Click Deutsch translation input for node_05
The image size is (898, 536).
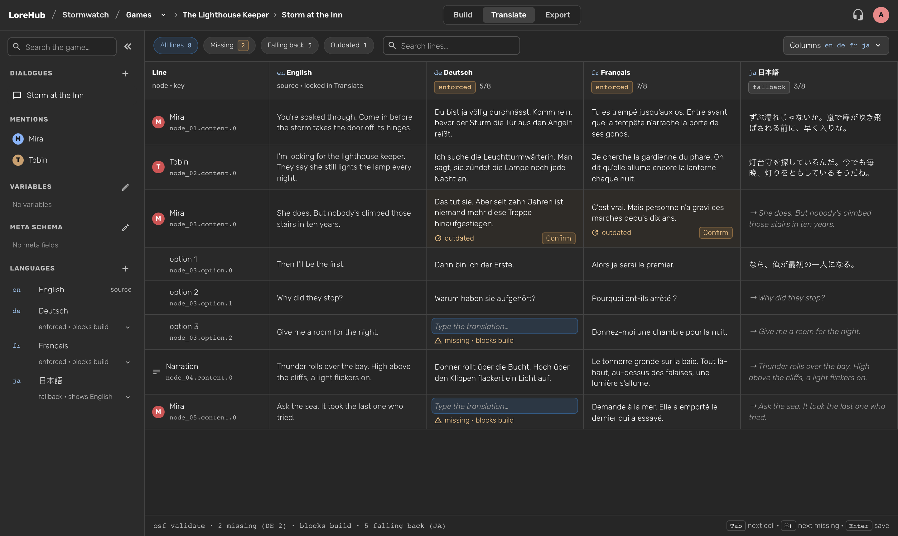pos(505,406)
